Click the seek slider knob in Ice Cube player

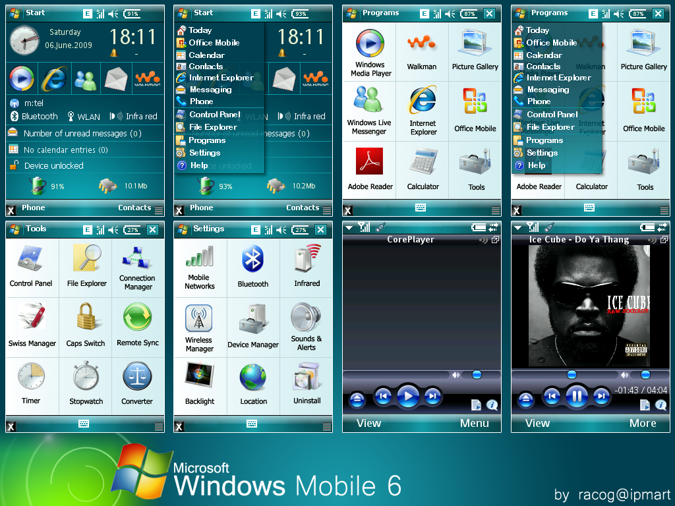tap(572, 374)
